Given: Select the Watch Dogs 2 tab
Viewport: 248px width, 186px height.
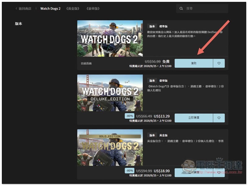Looking at the screenshot, I should pos(50,9).
